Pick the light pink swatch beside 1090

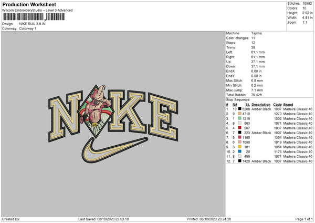coord(240,142)
